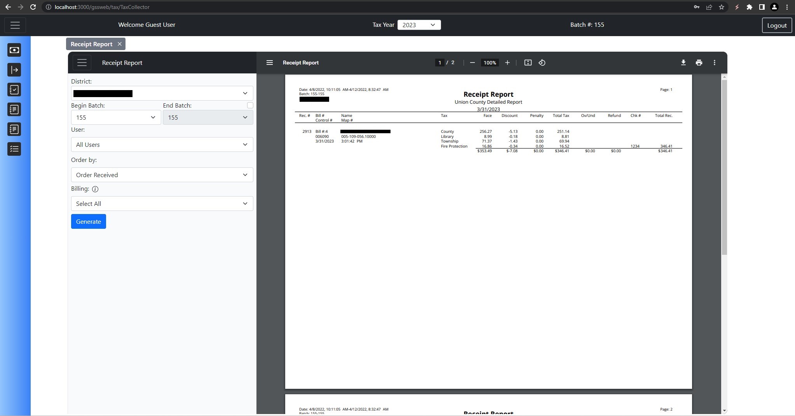Download the Receipt Report PDF
The image size is (795, 416).
tap(683, 63)
